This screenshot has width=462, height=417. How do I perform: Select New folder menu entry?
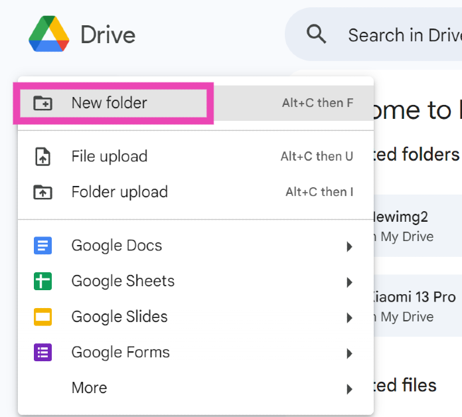pos(110,103)
